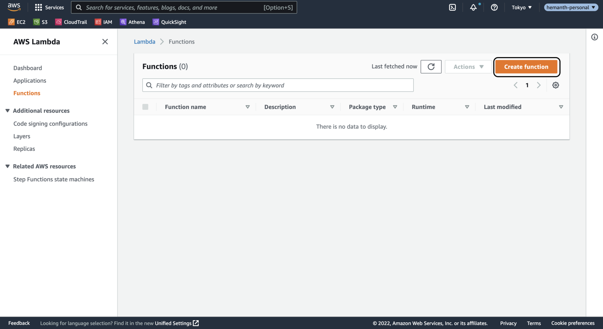Select Dashboard in the Lambda sidebar

(x=27, y=68)
